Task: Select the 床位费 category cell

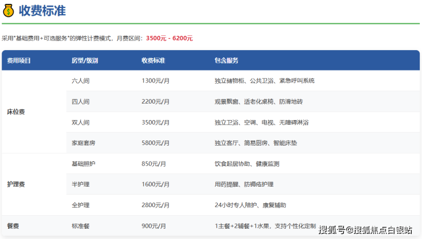Action: click(x=16, y=112)
